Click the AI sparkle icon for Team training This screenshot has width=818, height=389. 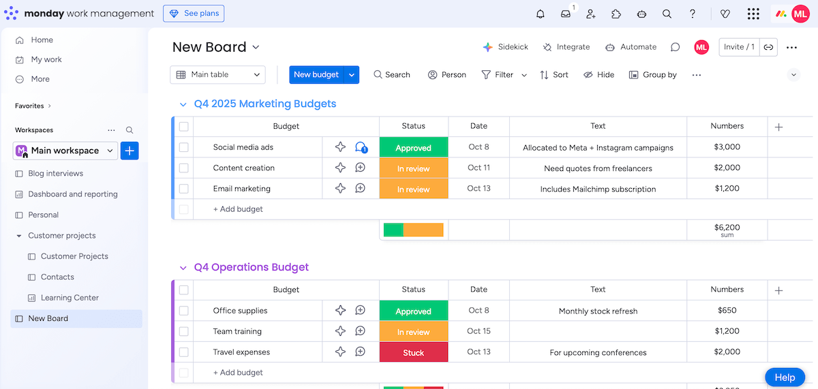coord(340,331)
